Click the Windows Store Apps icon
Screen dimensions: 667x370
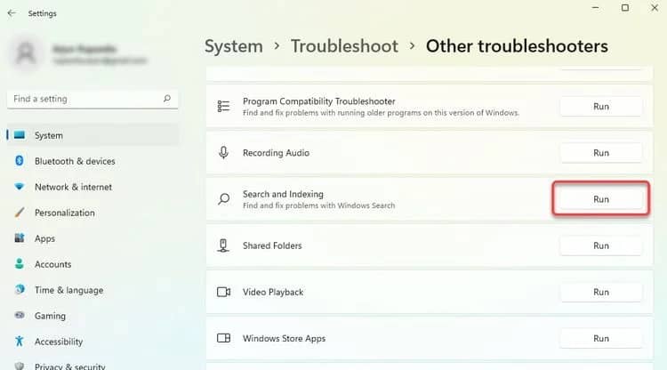[x=224, y=338]
